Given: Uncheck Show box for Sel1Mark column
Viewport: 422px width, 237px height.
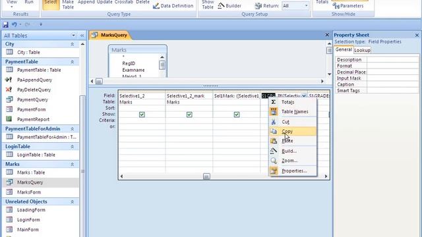Looking at the screenshot, I should 237,115.
